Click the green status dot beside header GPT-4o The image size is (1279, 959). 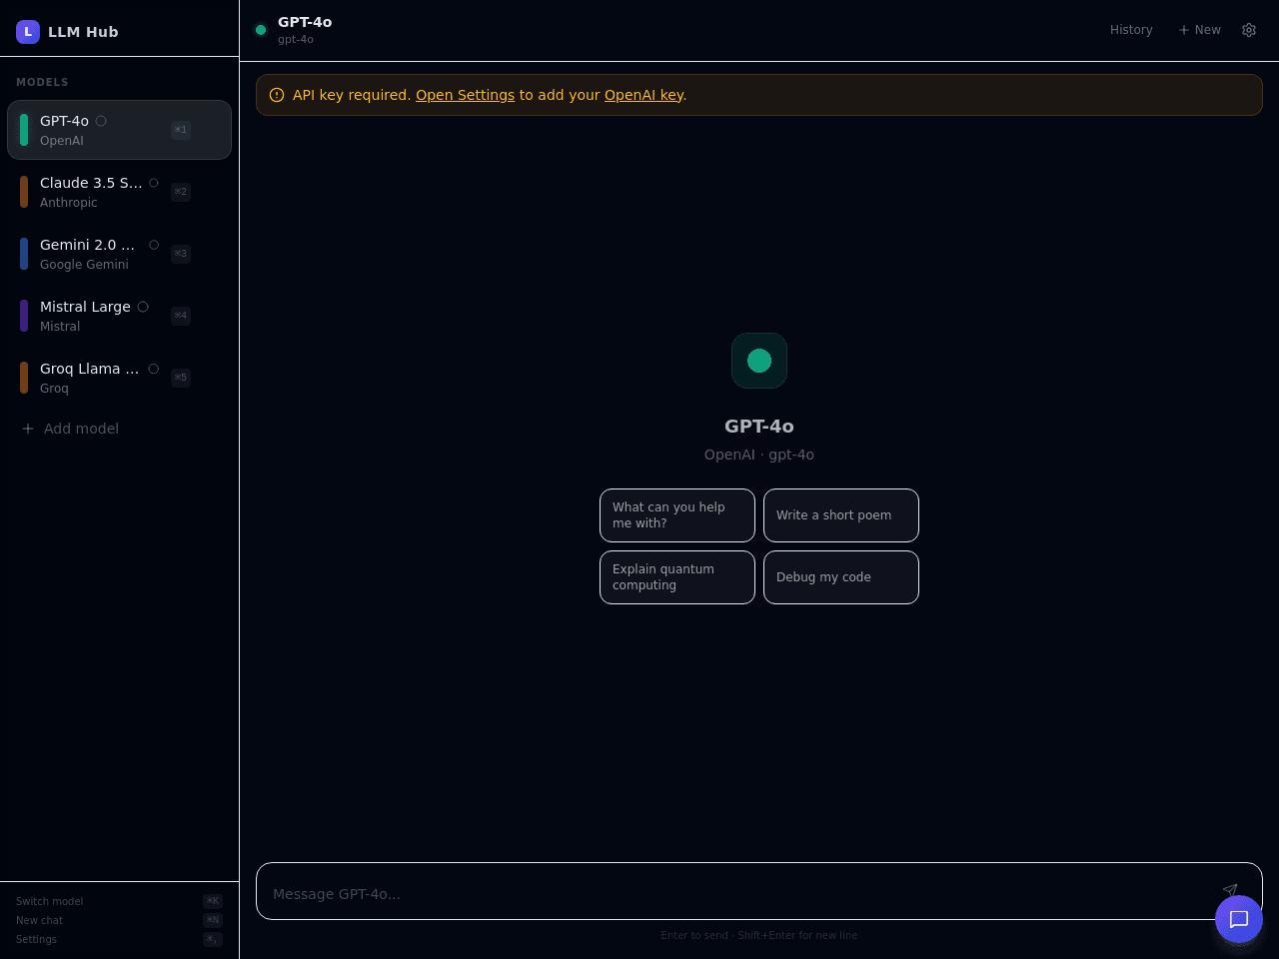(261, 30)
